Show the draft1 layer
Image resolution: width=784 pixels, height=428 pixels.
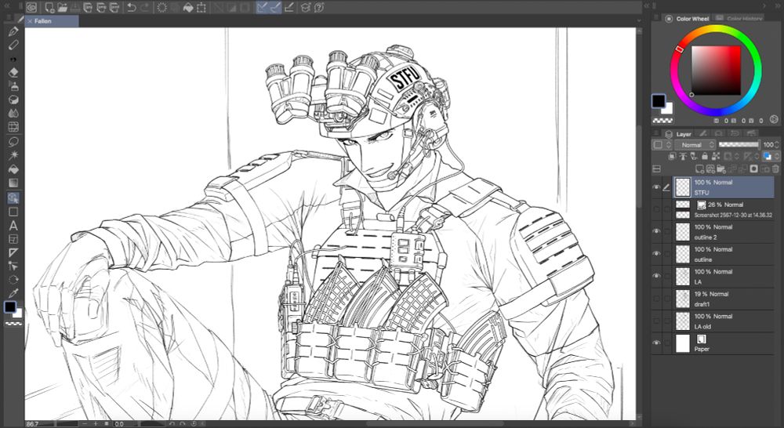[656, 299]
